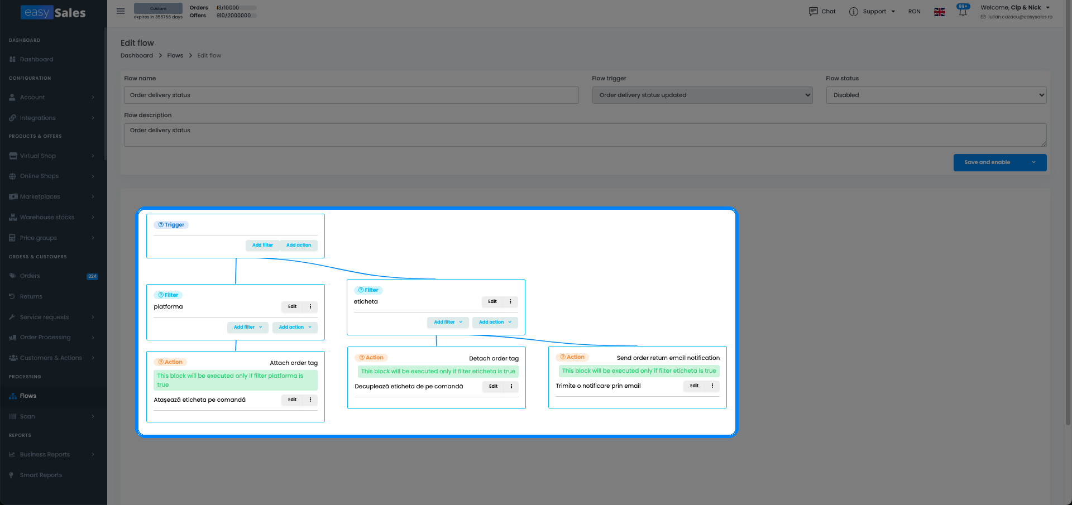
Task: Expand Save and enable arrow options
Action: click(x=1033, y=162)
